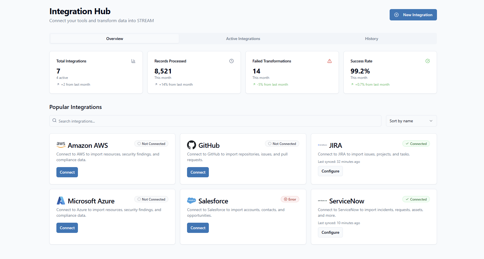Viewport: 484px width, 259px height.
Task: Click the arrow icon beside +14% from last month
Action: click(x=156, y=85)
